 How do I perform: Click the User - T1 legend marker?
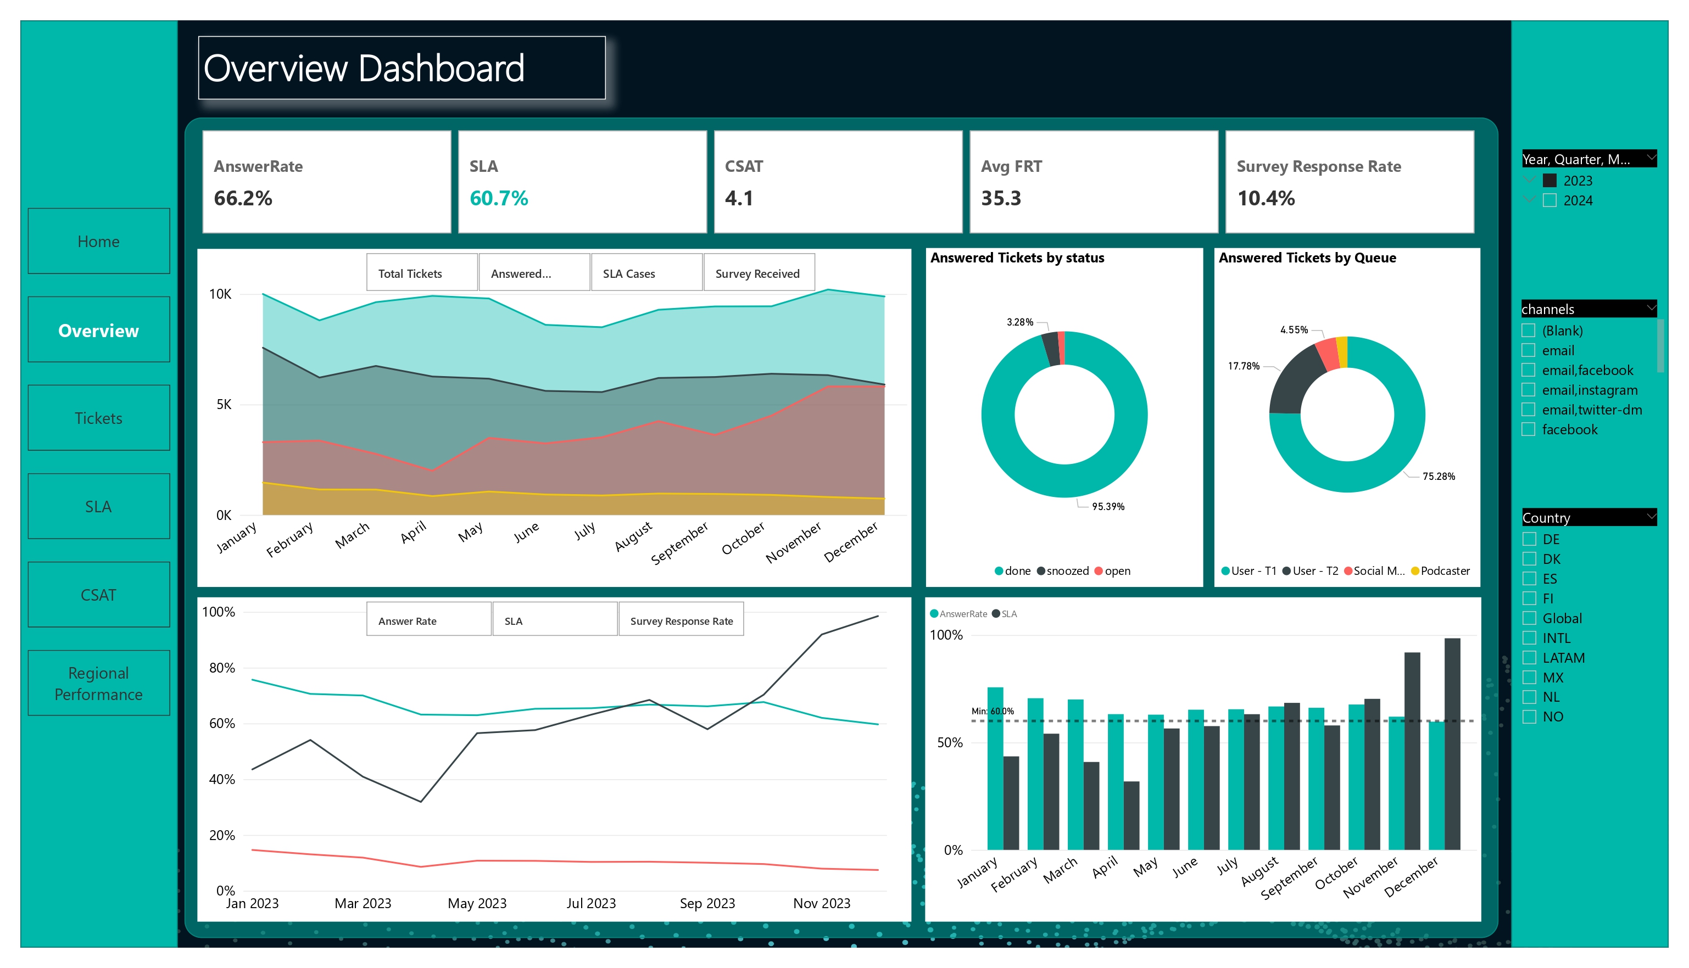1225,571
